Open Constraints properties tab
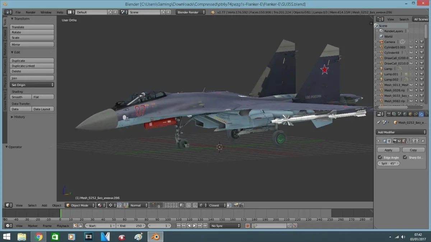 (416, 114)
